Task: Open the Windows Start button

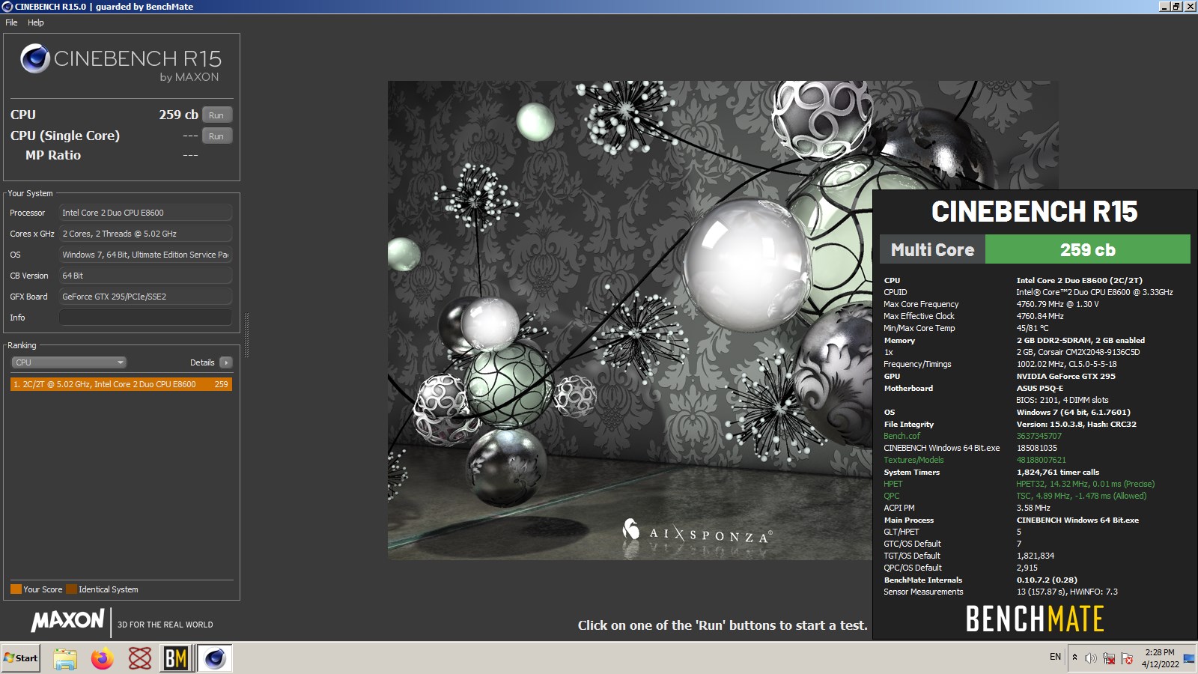Action: 21,658
